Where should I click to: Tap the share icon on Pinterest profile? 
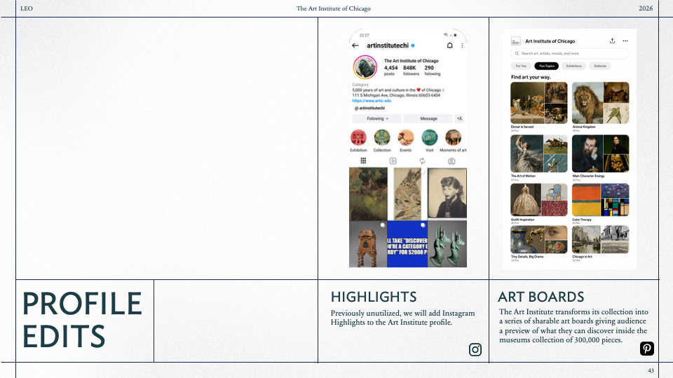(x=612, y=41)
